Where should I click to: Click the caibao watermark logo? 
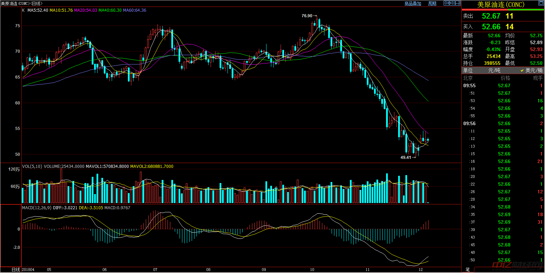517,265
